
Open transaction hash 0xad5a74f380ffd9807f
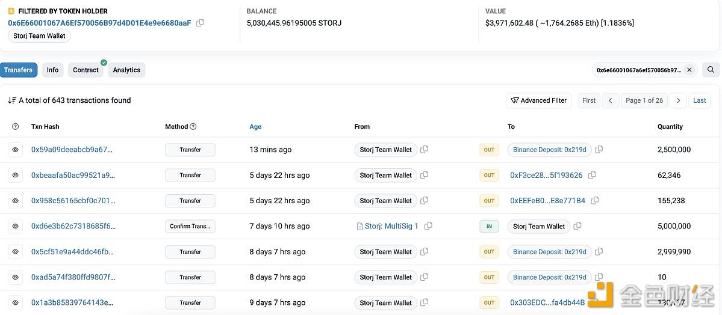tap(73, 277)
